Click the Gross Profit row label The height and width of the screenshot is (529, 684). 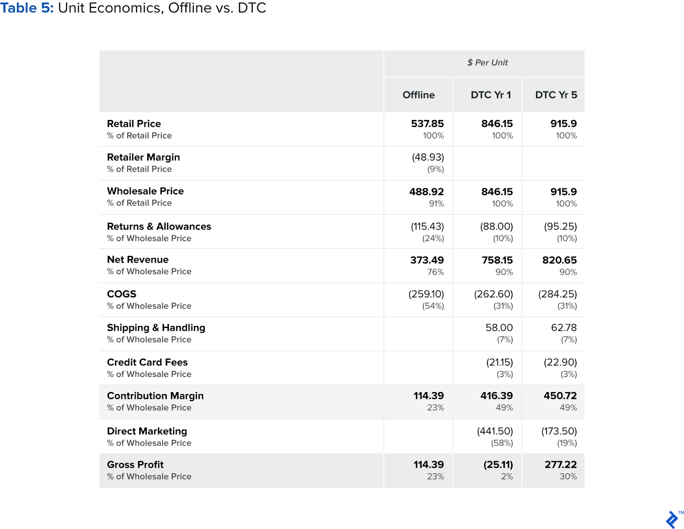(136, 465)
